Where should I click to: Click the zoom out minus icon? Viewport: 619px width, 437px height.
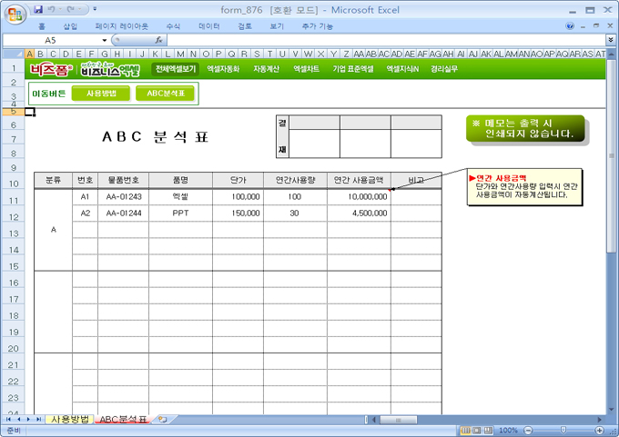(526, 430)
